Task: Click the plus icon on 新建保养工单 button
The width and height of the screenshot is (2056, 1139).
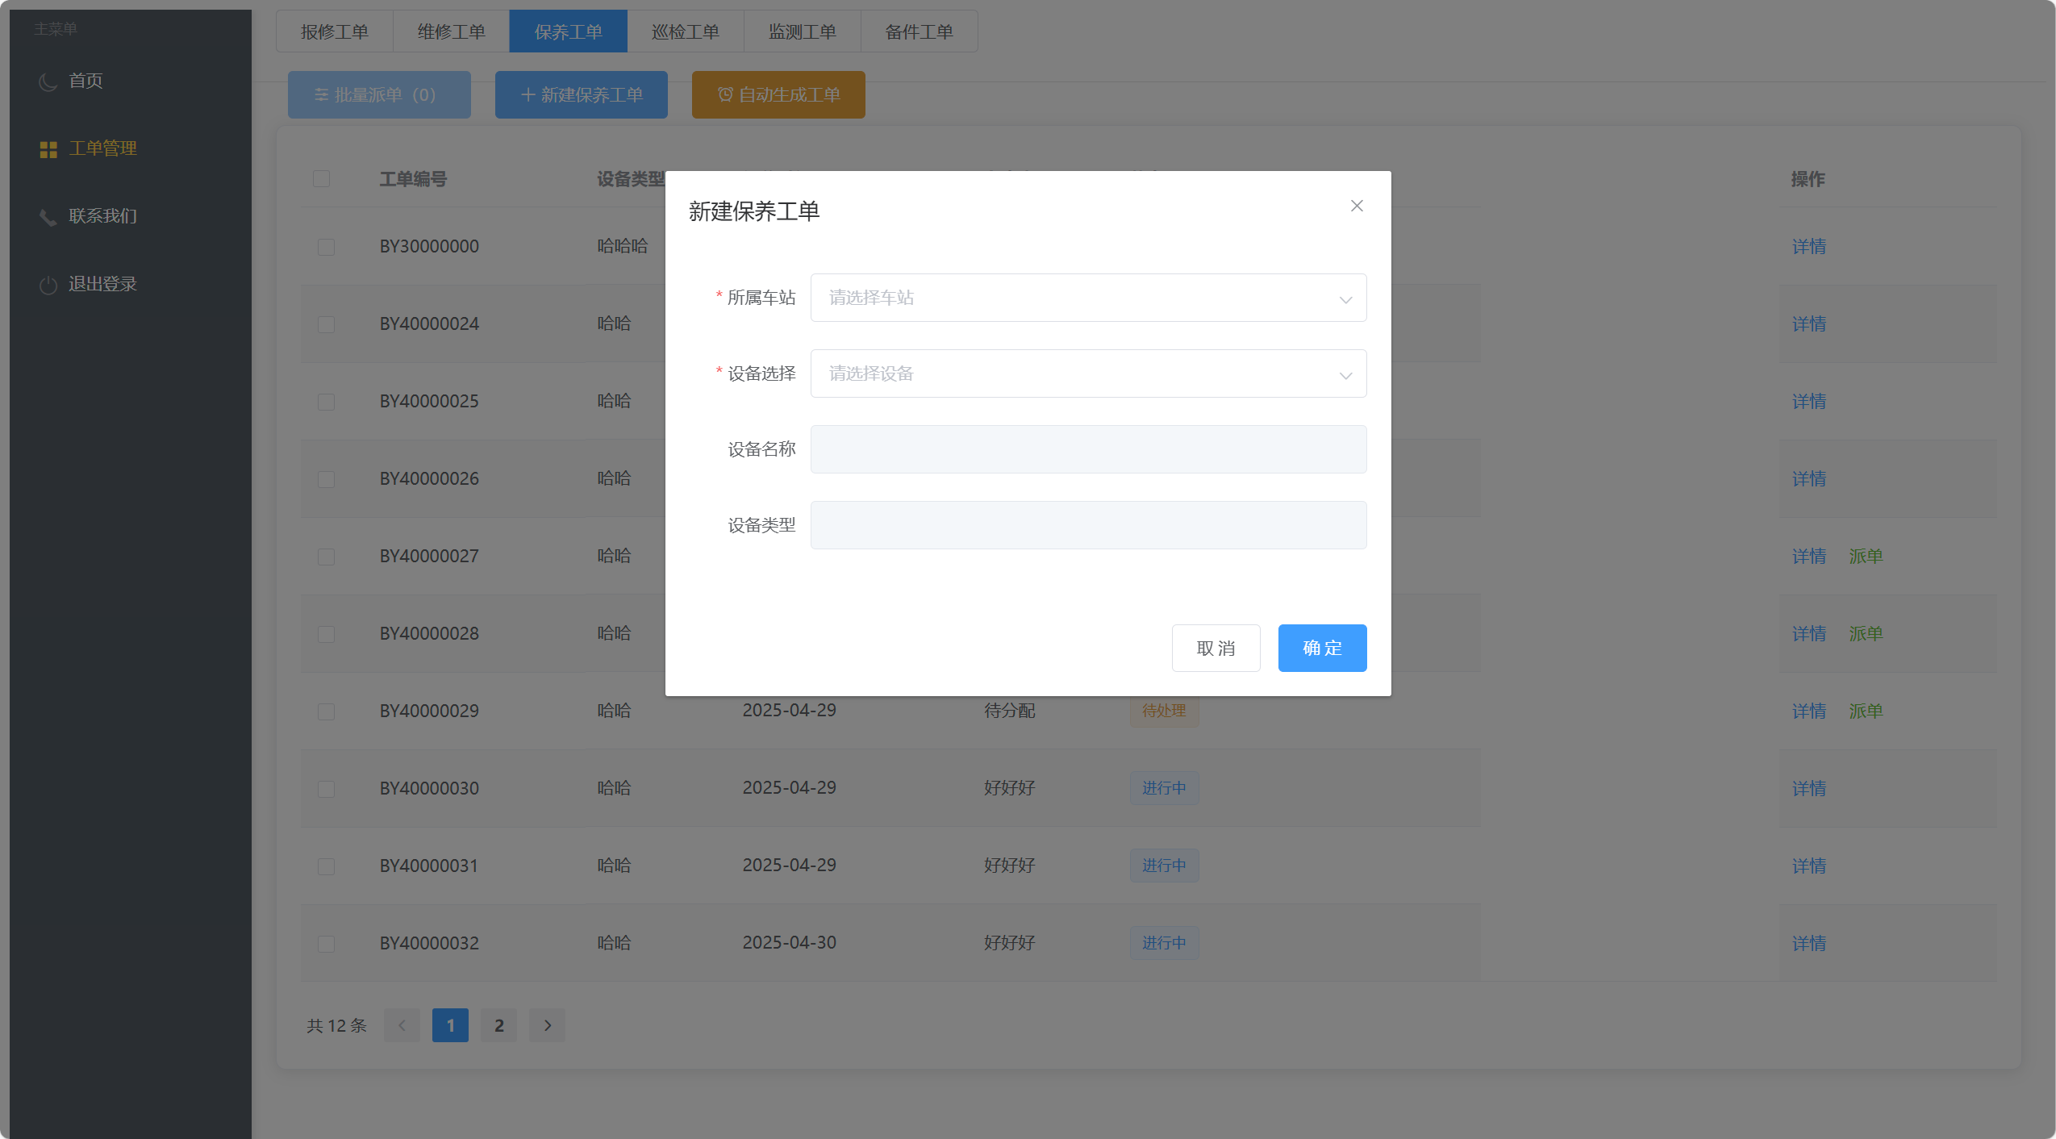Action: tap(528, 95)
